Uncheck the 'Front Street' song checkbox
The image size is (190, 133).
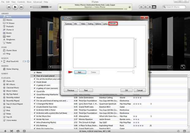(35, 82)
